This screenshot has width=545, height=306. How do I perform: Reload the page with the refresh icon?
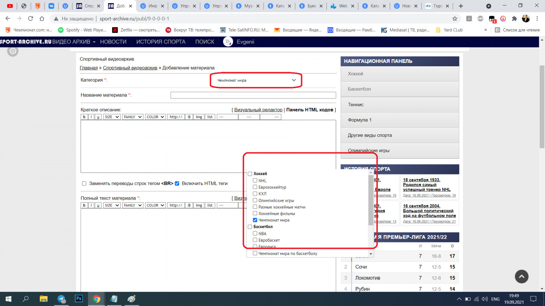(31, 19)
